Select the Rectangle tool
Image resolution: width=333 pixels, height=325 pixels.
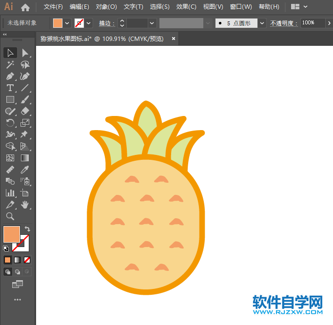tap(10, 99)
